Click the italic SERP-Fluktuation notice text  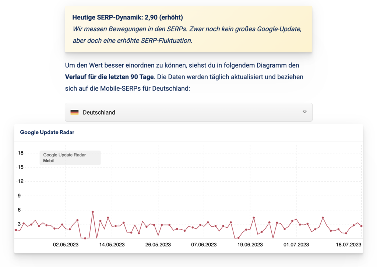click(187, 35)
